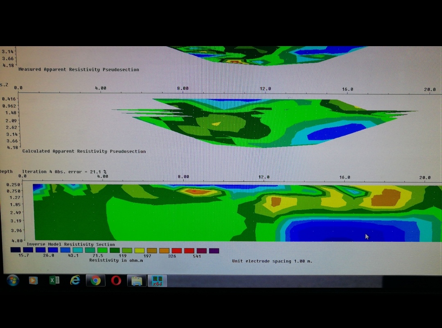Click the cyan legend swatch above 43.1

tap(78, 250)
